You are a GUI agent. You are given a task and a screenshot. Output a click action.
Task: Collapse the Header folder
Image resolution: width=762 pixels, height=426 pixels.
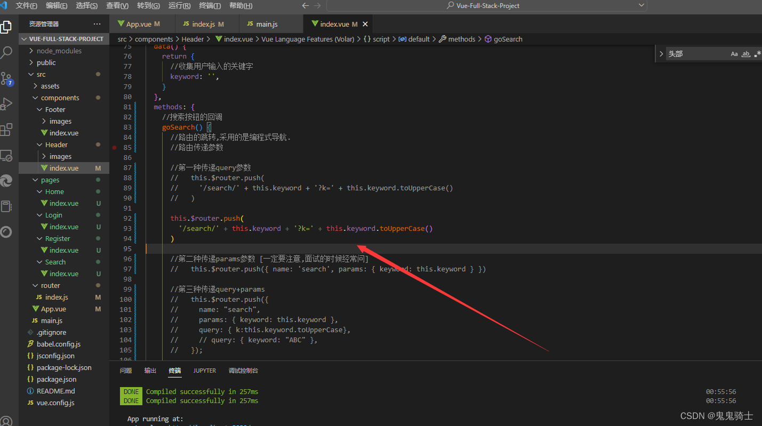pos(64,144)
